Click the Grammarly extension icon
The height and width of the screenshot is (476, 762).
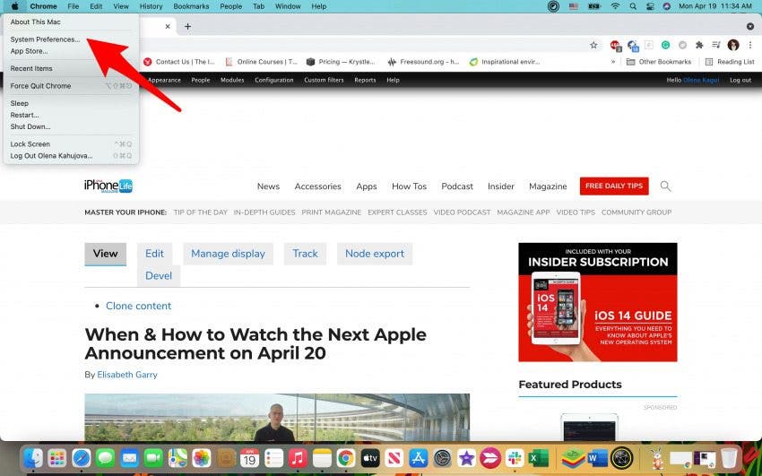(x=665, y=45)
